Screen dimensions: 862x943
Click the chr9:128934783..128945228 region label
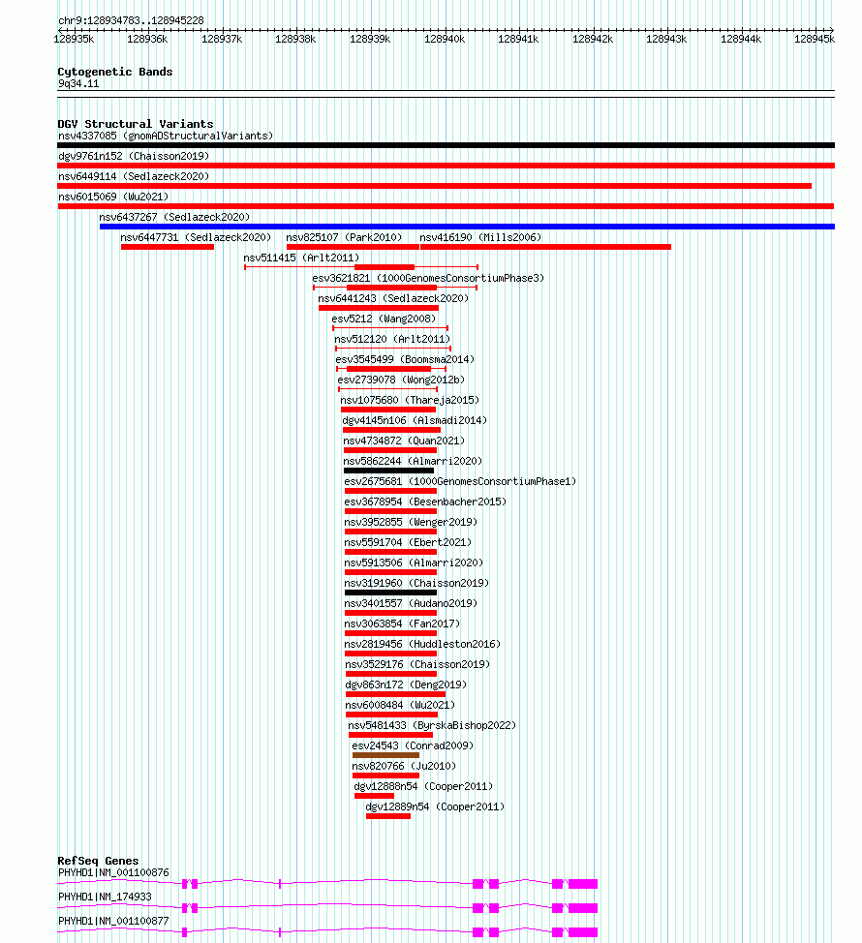[x=131, y=21]
